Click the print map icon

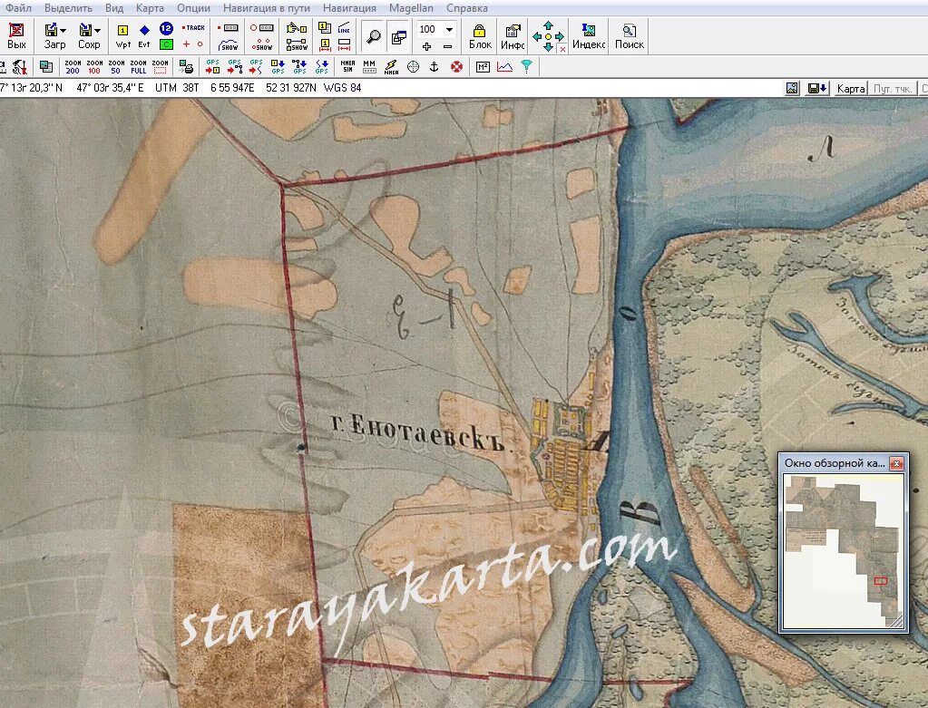tap(187, 67)
